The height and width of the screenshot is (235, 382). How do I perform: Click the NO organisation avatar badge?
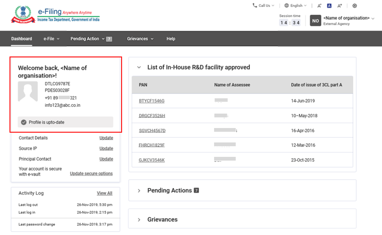point(315,21)
